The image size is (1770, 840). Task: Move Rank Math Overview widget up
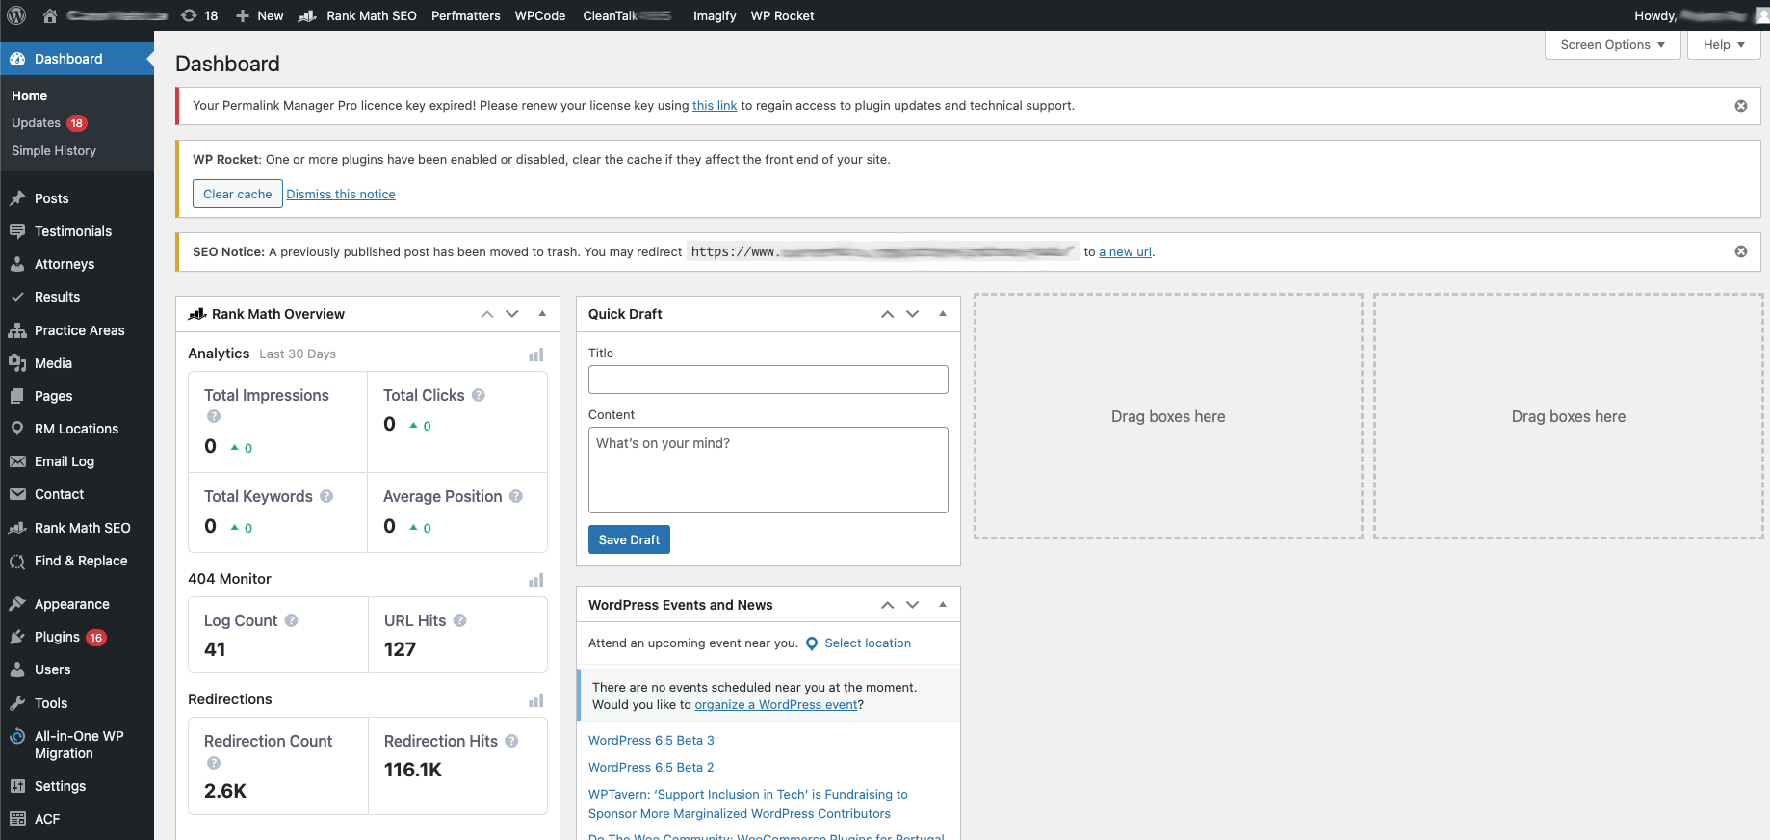487,314
